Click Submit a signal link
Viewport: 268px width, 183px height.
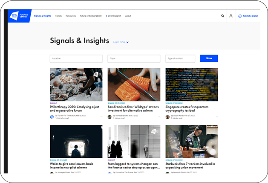coord(250,16)
